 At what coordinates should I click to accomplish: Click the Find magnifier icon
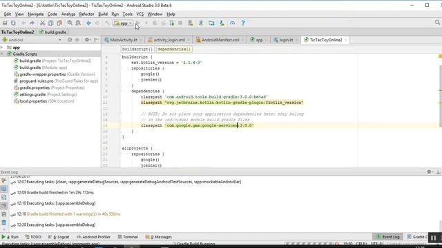click(70, 23)
